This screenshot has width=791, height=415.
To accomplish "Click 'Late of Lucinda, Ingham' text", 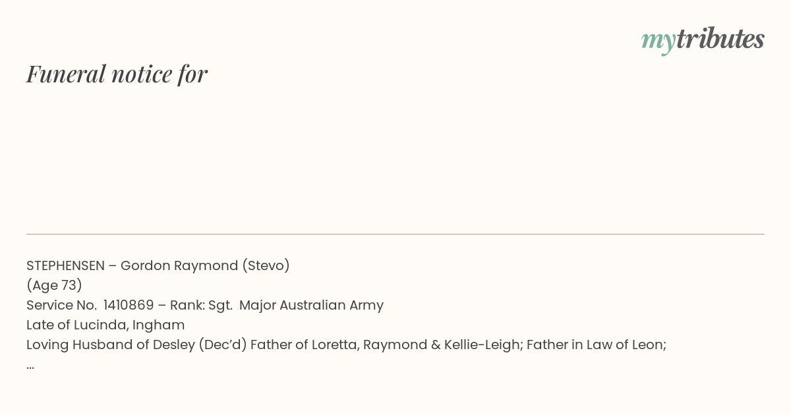I will pos(105,325).
